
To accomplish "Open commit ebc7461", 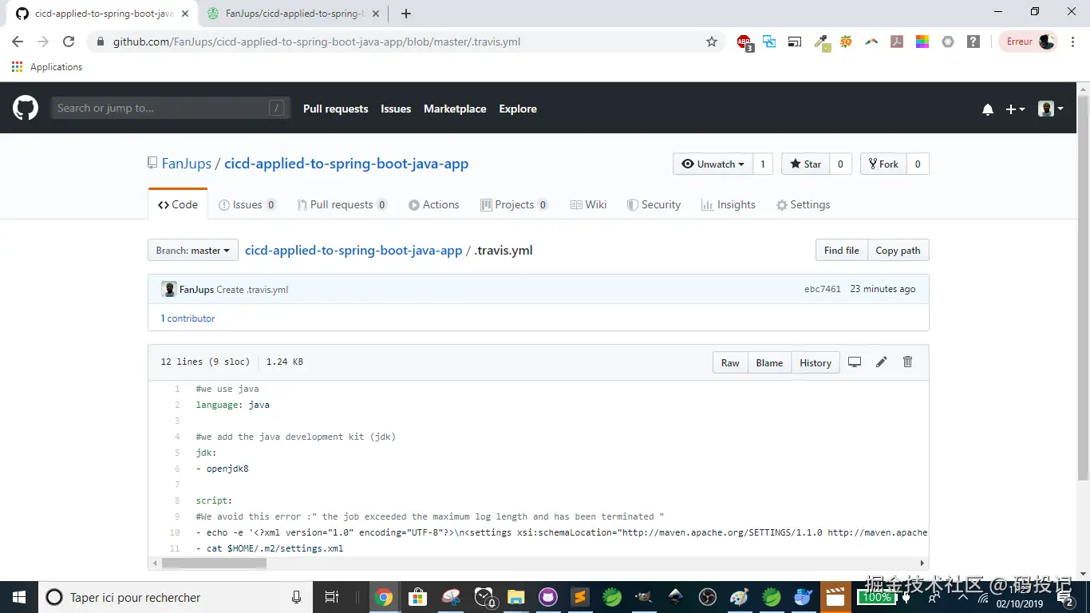I will [823, 289].
